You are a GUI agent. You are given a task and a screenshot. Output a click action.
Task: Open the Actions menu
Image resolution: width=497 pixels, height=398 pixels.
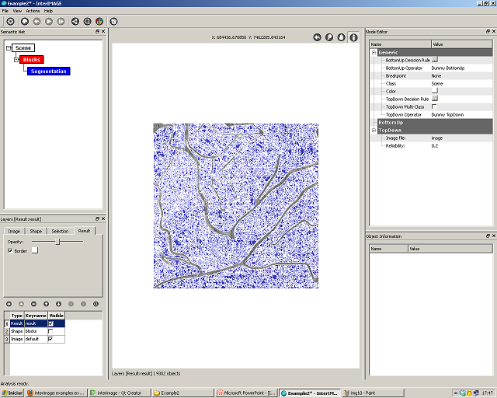pyautogui.click(x=33, y=12)
